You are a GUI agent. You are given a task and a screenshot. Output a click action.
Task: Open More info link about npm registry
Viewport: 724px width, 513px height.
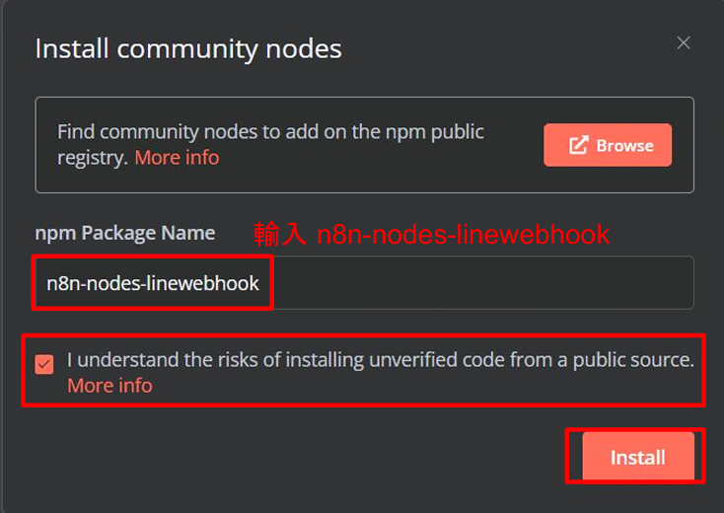(177, 158)
